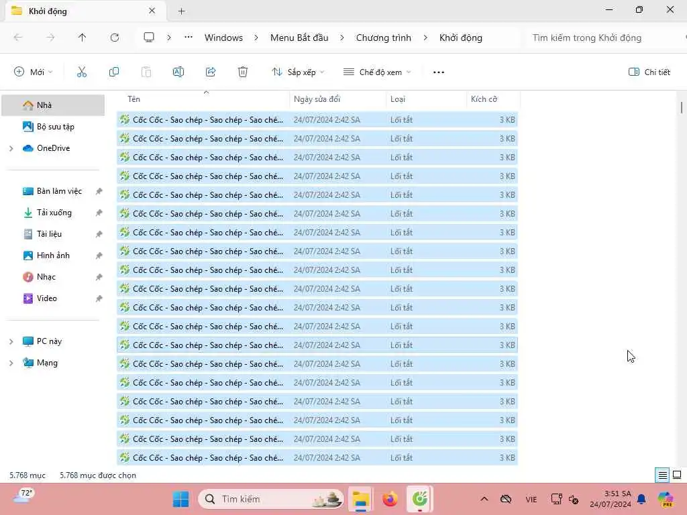Open Cốc Cốc browser from taskbar

(420, 499)
